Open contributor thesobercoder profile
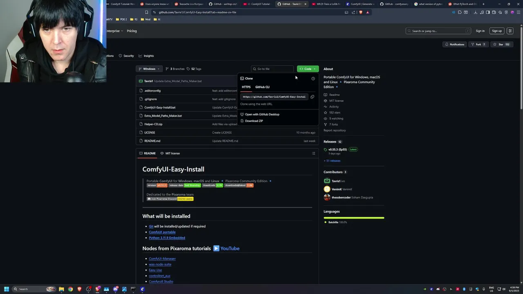Image resolution: width=523 pixels, height=294 pixels. (346, 198)
